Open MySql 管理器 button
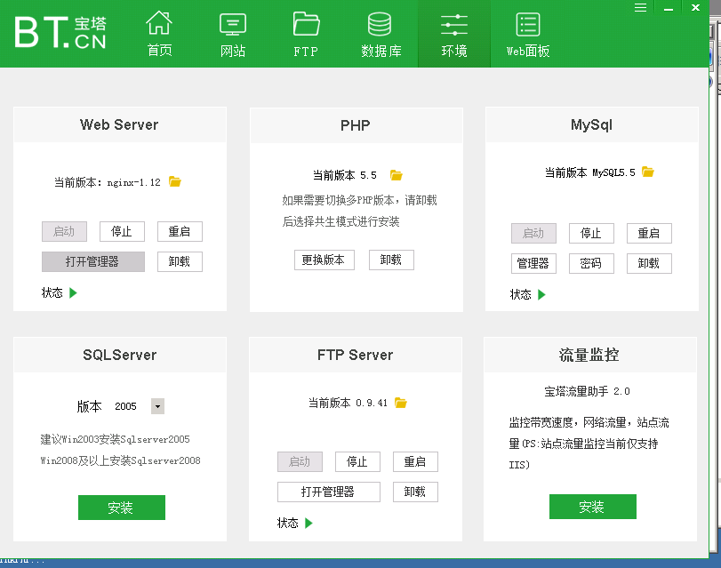 tap(533, 263)
